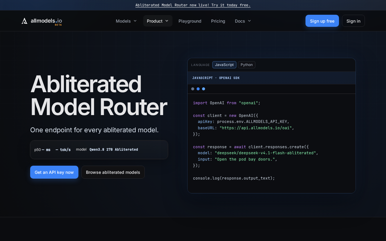Click the import OpenAI code line
The height and width of the screenshot is (241, 386).
(x=227, y=103)
